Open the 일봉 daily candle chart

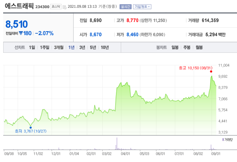[175, 48]
